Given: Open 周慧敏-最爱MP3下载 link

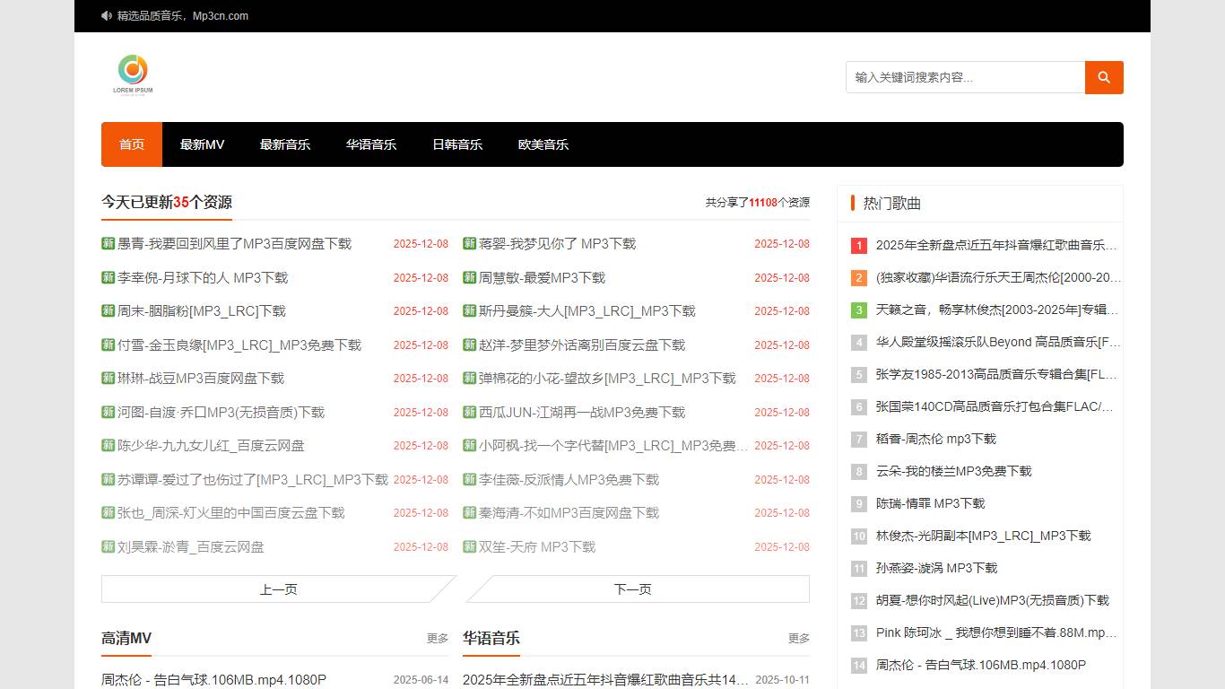Looking at the screenshot, I should point(542,278).
